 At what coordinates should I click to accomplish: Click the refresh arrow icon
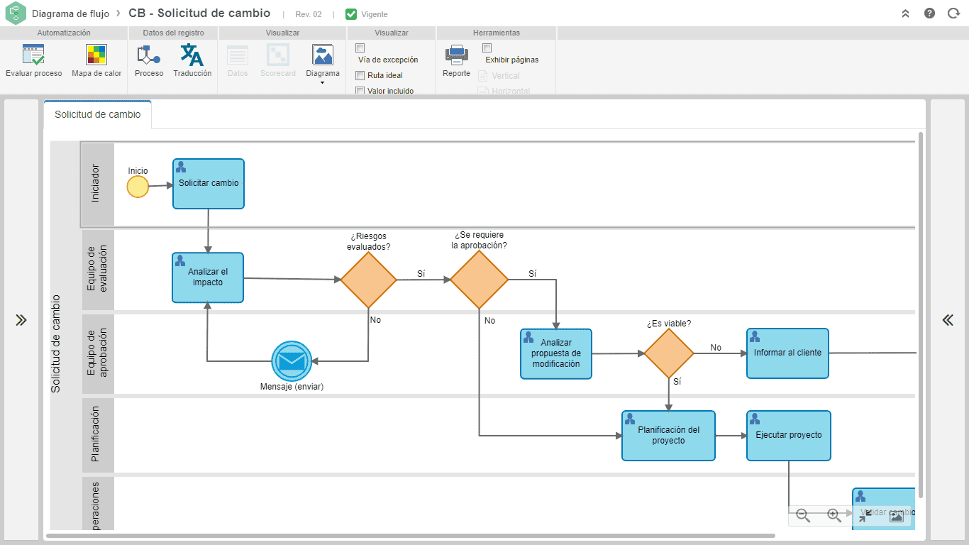coord(953,13)
